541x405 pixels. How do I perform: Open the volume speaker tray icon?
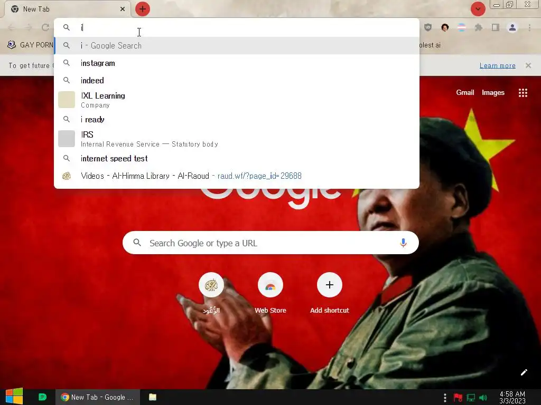pyautogui.click(x=483, y=398)
